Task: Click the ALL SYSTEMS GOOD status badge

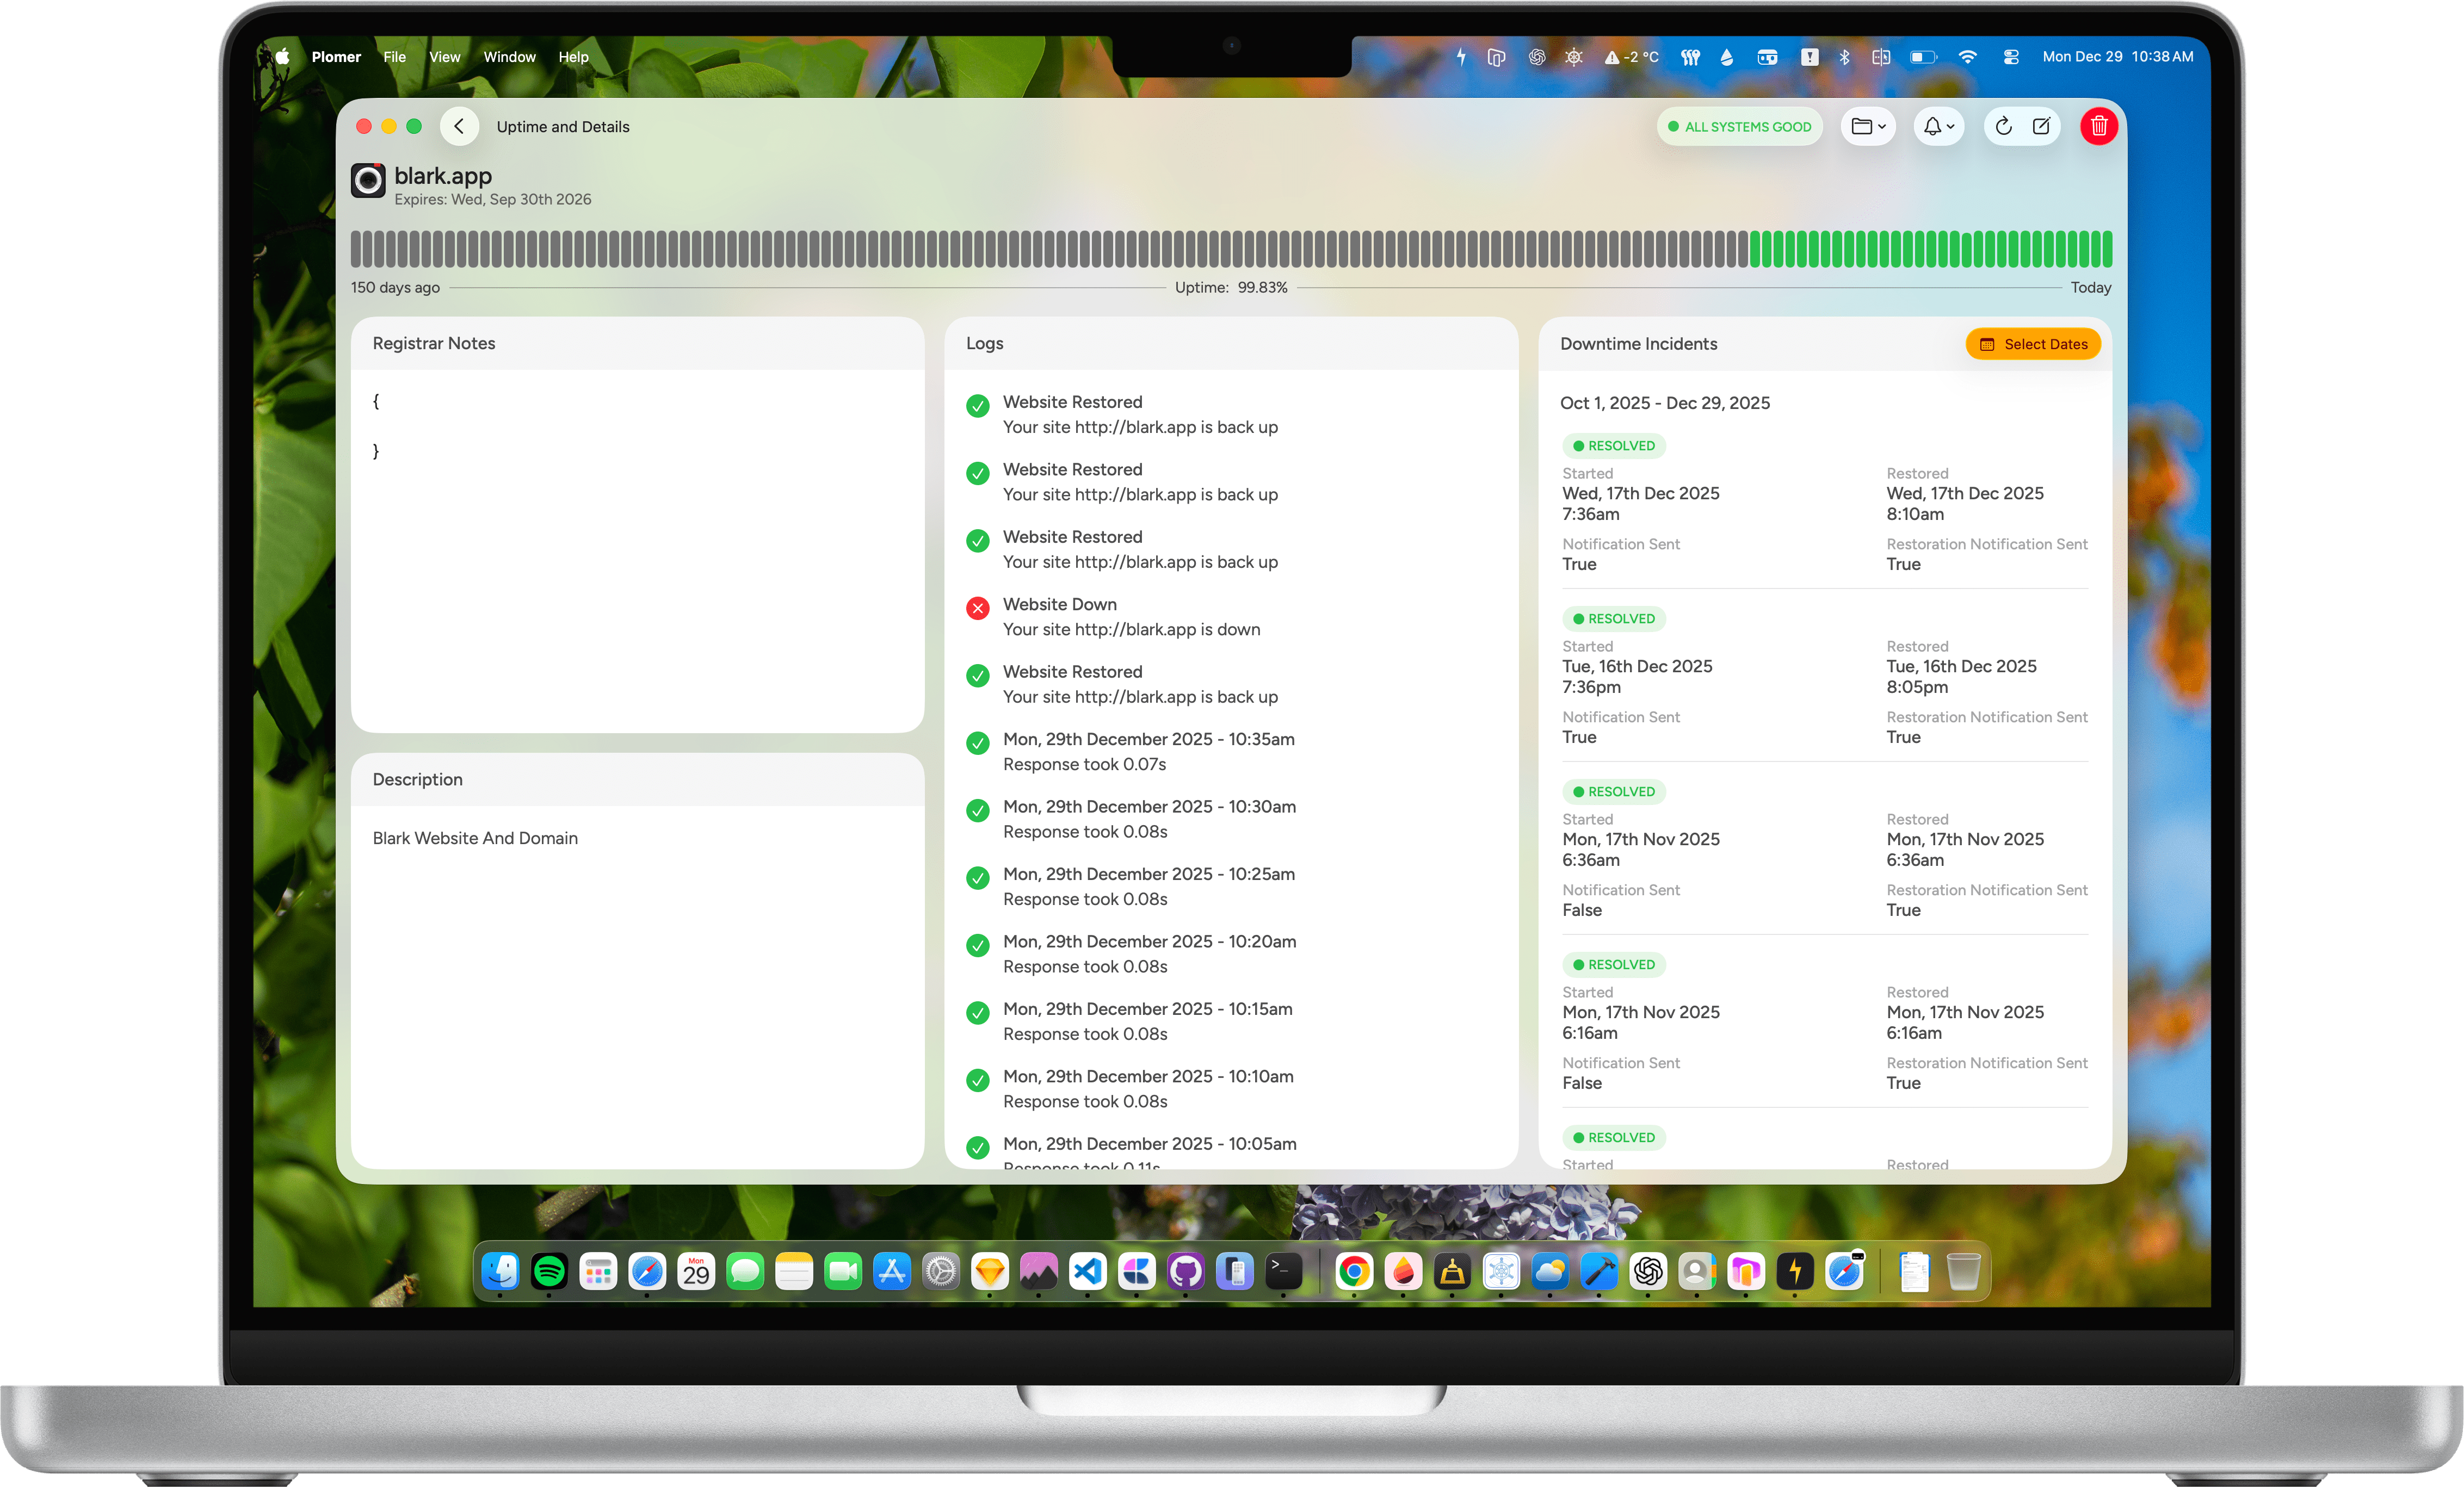Action: (1739, 127)
